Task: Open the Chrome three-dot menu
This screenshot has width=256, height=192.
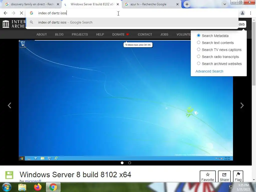Action: click(x=250, y=13)
